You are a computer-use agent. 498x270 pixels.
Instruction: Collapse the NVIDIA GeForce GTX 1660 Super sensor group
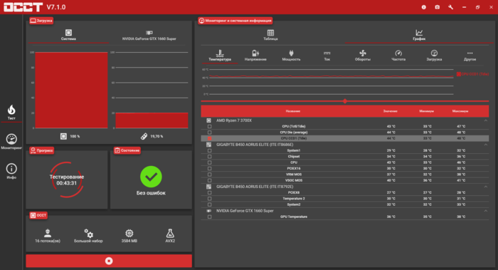[x=486, y=211]
